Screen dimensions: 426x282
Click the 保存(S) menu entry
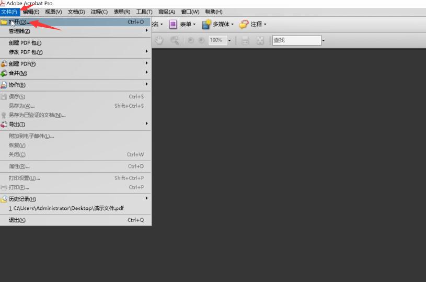[x=75, y=97]
